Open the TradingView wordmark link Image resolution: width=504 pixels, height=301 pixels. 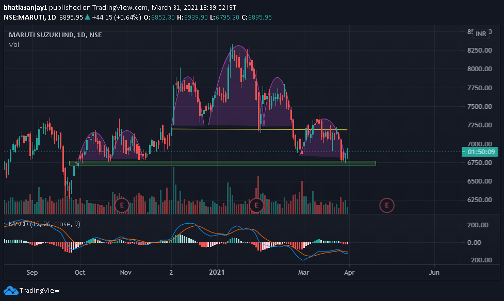tap(39, 290)
